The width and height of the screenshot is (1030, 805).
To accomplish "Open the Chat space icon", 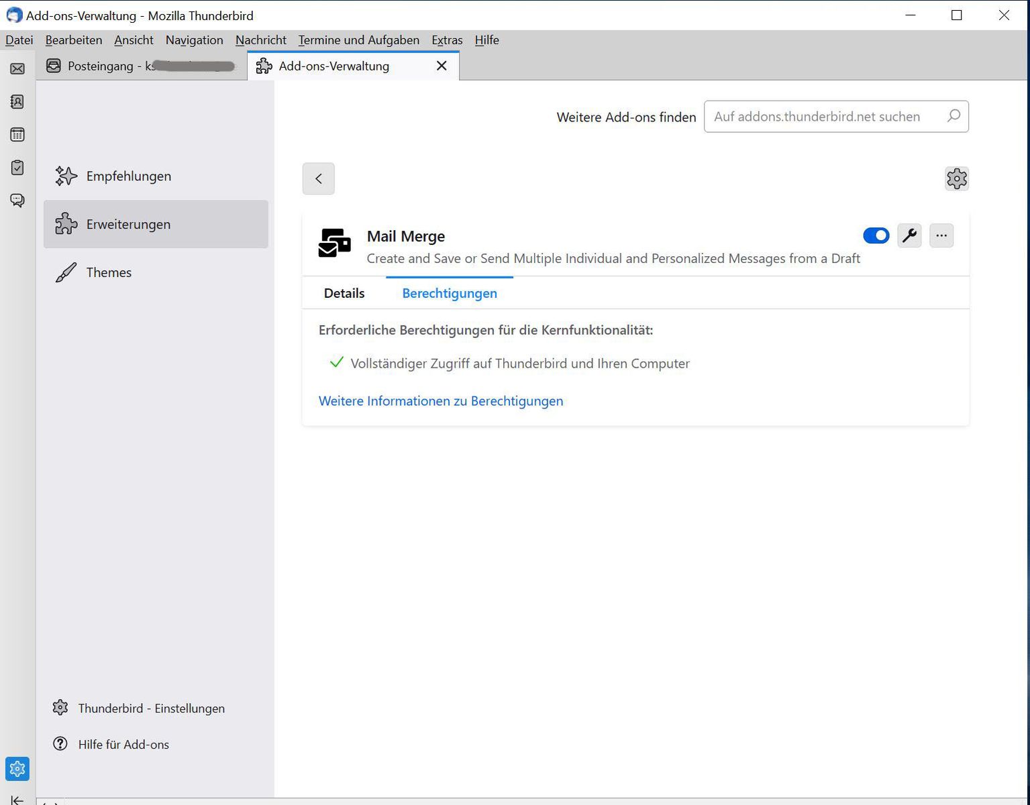I will click(17, 201).
